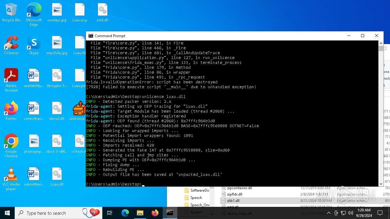Image resolution: width=390 pixels, height=219 pixels.
Task: Open Adobe Acrobat desktop shortcut
Action: pyautogui.click(x=11, y=80)
